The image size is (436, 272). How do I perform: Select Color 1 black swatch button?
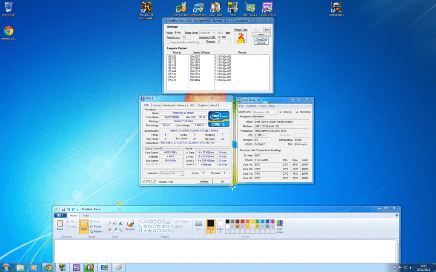[x=210, y=226]
